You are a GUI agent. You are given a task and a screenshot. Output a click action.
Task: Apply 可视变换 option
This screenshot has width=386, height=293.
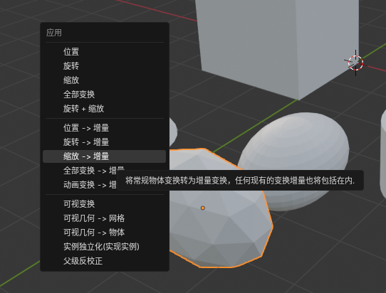(x=105, y=204)
